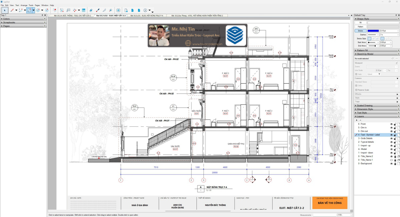Open the Arrange menu
Viewport: 400px width, 217px height.
pos(24,5)
